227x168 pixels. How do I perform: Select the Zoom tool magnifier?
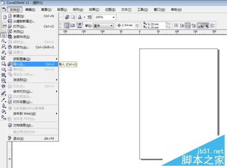point(4,46)
